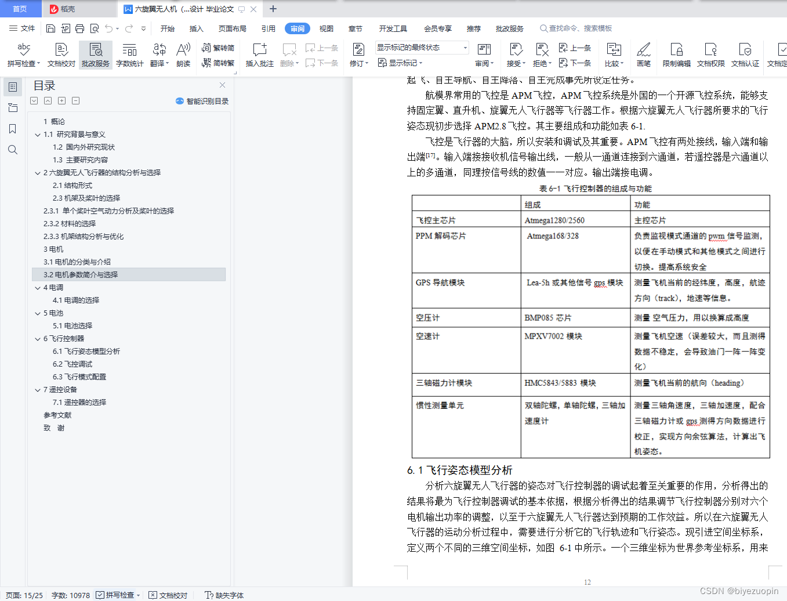Collapse the 2 六旋翼无人飞行器 outline node
Screen dimensions: 787x601
[x=38, y=173]
